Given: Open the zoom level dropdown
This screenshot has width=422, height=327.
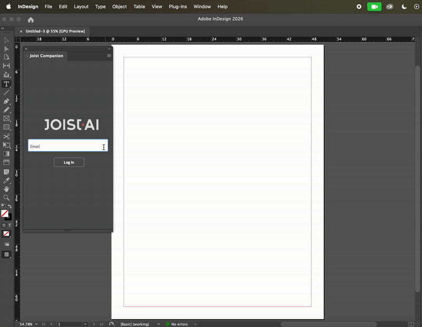Looking at the screenshot, I should coord(36,324).
